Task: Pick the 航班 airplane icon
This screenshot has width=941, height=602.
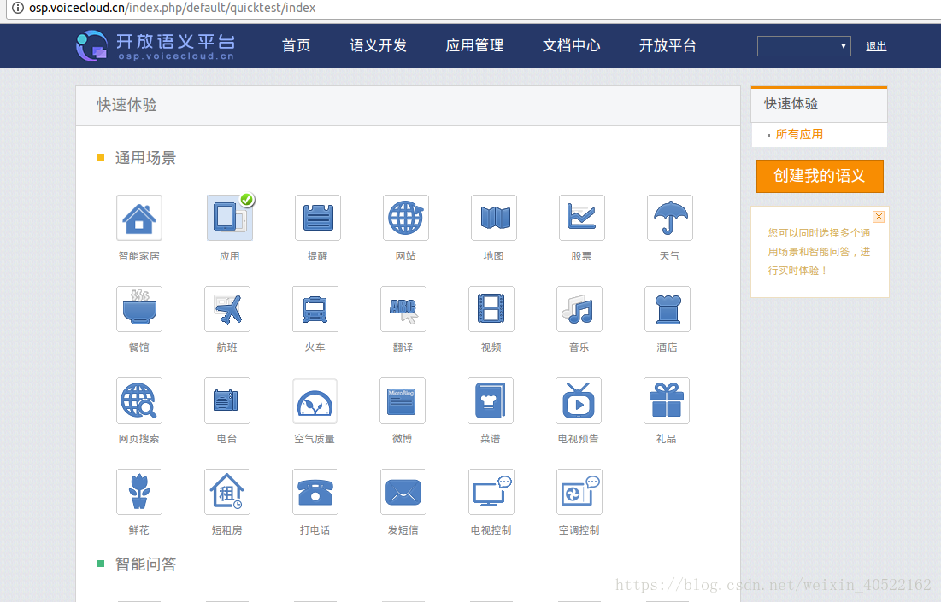Action: point(226,309)
